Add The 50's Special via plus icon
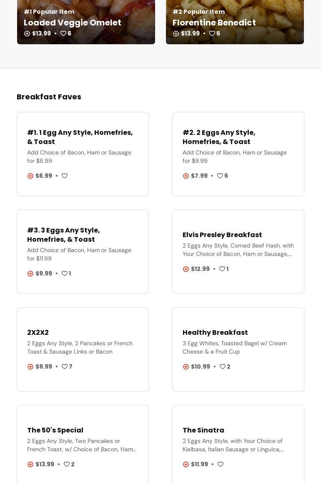321x483 pixels. pos(30,464)
